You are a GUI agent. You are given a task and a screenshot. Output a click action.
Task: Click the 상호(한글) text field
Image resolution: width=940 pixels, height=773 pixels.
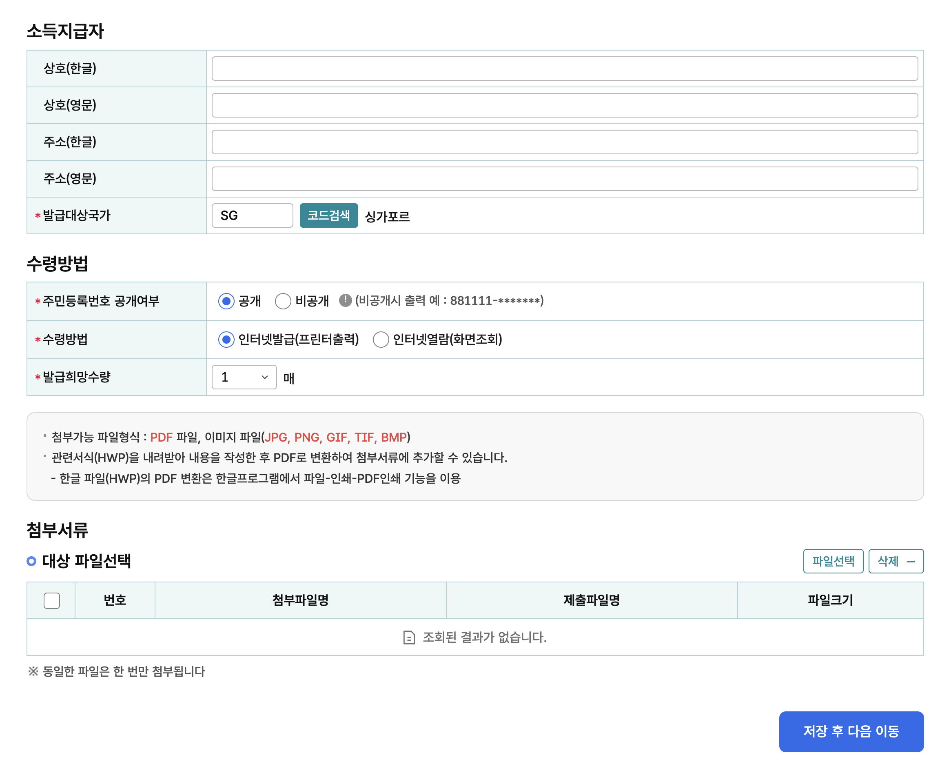coord(564,69)
